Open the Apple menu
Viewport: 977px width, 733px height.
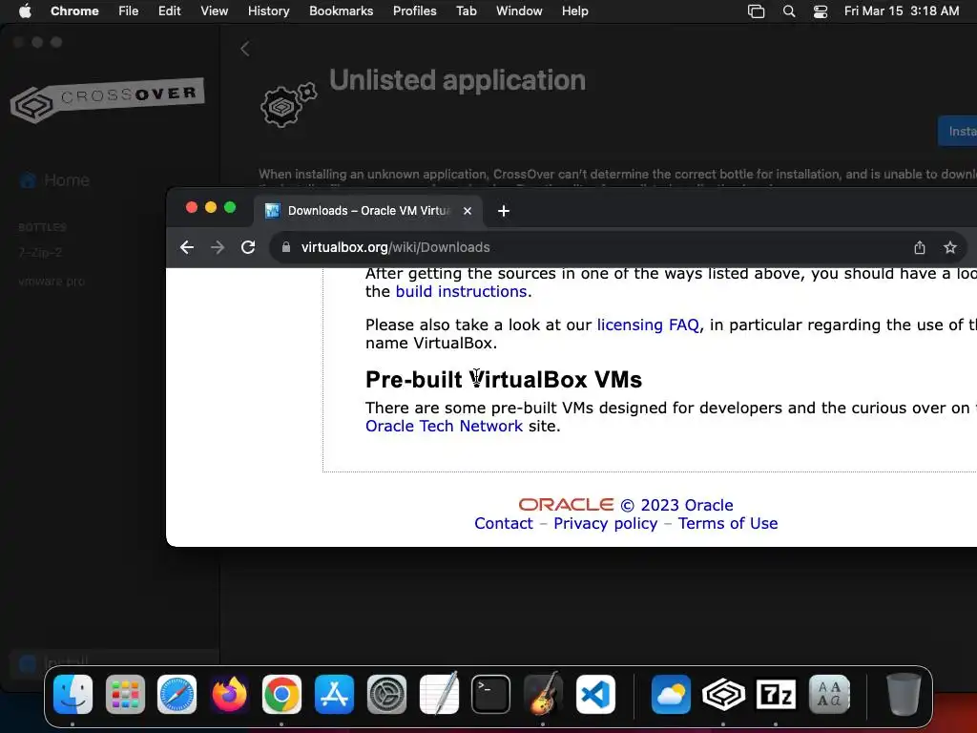[25, 10]
